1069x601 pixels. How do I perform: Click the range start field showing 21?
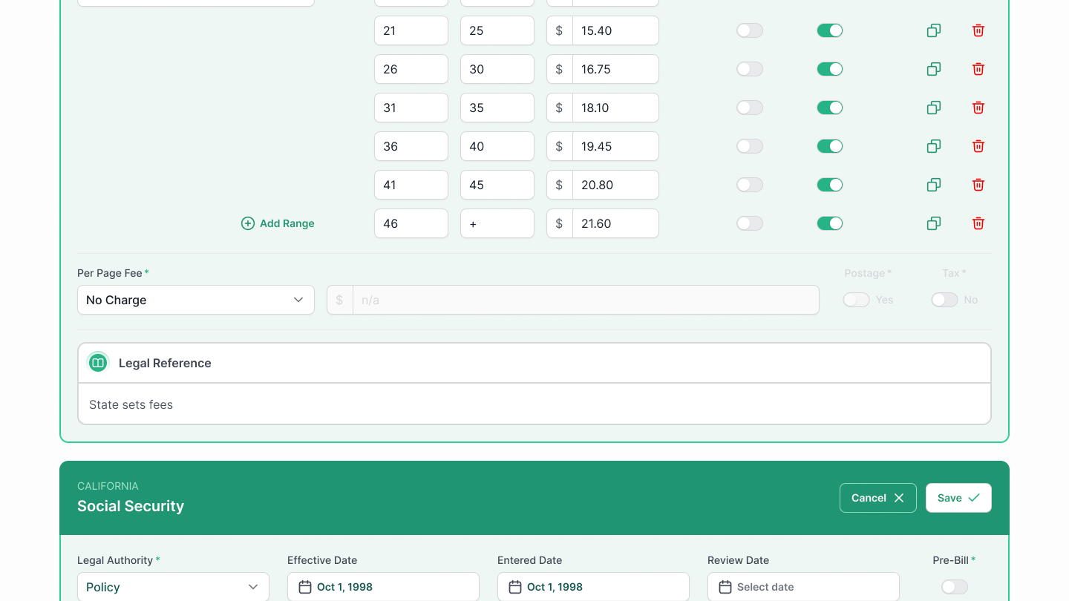(x=411, y=30)
